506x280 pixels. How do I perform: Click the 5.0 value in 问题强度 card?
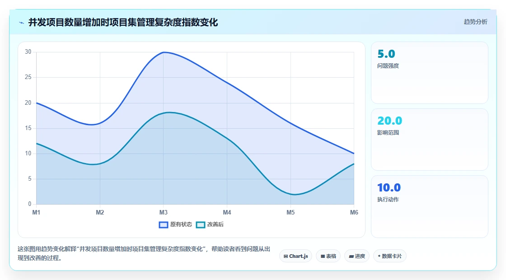386,54
